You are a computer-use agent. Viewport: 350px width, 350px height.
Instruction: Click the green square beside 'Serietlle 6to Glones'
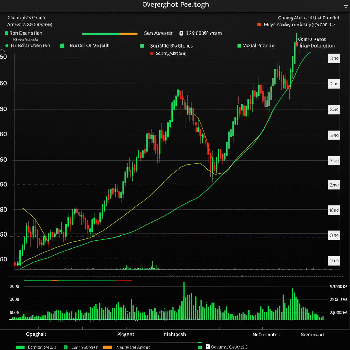click(142, 46)
